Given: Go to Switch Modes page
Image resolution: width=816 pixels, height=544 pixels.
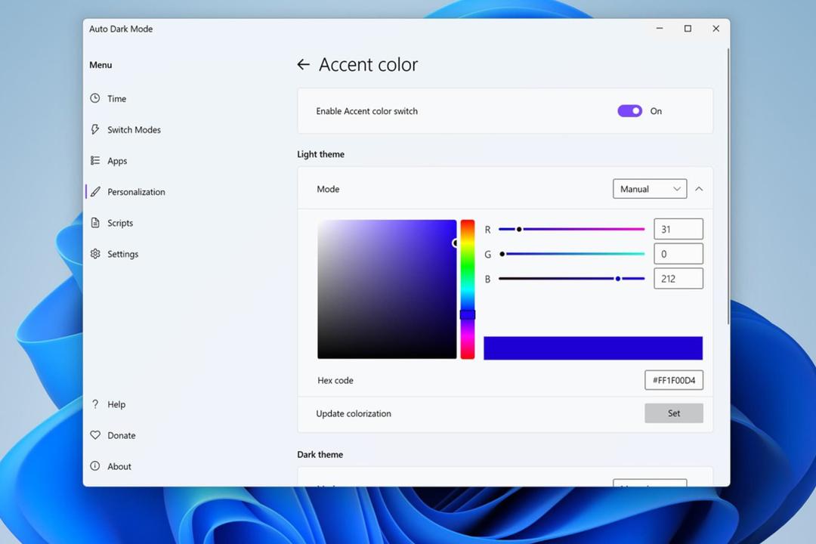Looking at the screenshot, I should coord(134,130).
